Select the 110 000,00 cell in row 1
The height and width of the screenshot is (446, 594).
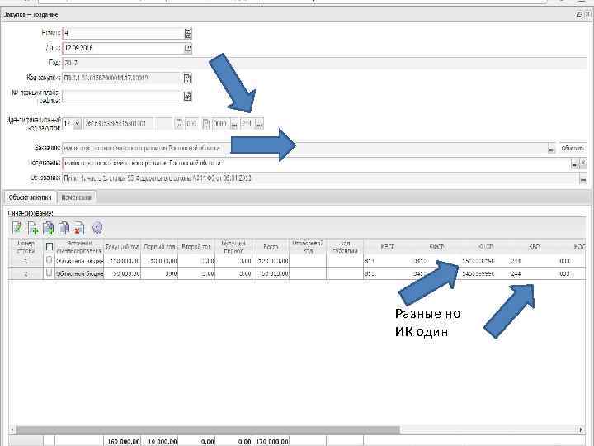tap(122, 261)
